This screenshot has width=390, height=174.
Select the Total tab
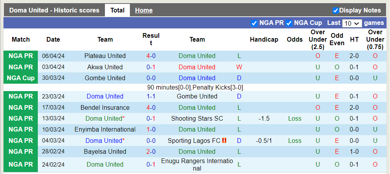tap(117, 11)
